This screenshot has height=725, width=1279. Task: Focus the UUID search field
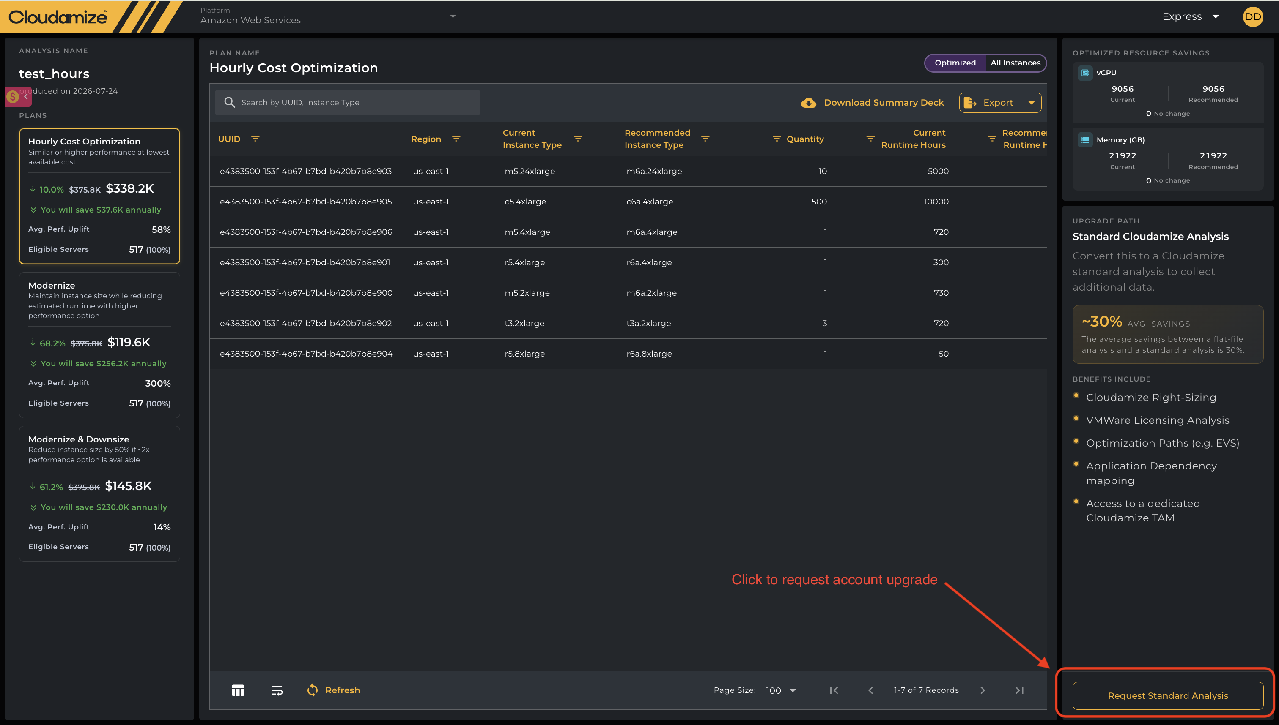347,103
